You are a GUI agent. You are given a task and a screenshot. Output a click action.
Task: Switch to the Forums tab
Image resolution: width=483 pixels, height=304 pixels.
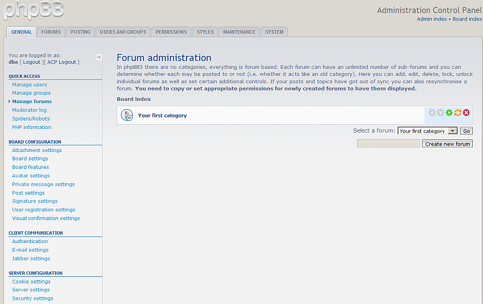(x=51, y=32)
